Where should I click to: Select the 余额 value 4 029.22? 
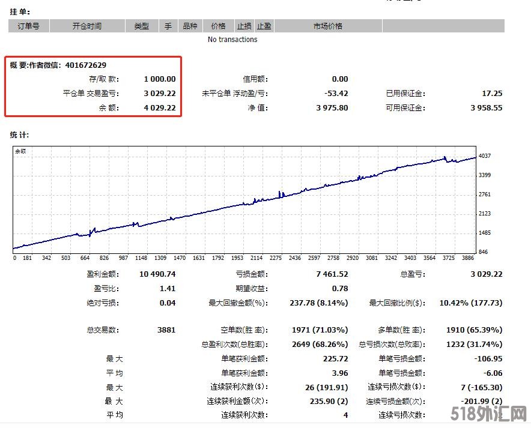(x=159, y=108)
